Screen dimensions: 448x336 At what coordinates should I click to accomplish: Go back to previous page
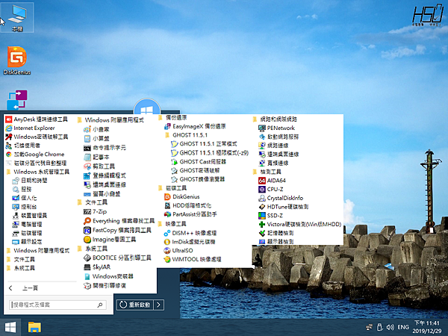coord(23,288)
